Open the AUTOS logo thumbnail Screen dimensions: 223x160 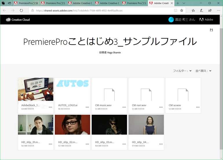(72, 83)
